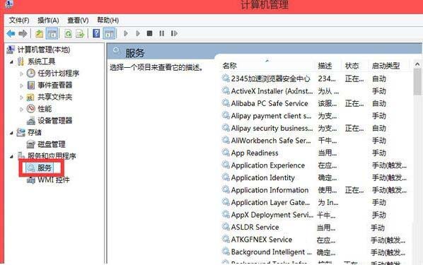
Task: Open the 操作(A) menu
Action: 48,20
